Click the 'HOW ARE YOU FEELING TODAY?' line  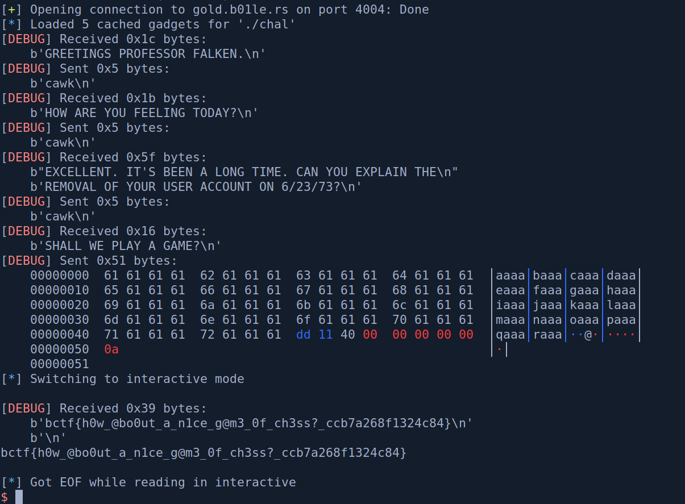point(144,113)
